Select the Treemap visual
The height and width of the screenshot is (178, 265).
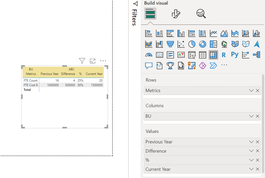point(213,44)
